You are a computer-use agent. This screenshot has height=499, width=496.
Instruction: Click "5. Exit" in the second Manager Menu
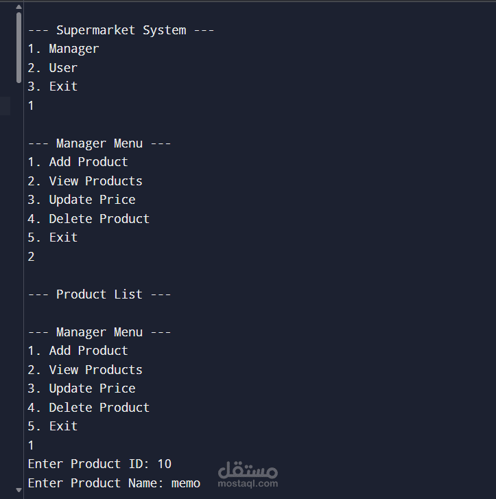[53, 426]
